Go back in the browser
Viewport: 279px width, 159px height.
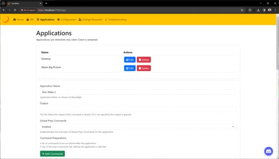click(3, 10)
